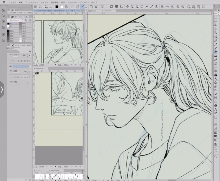Click the lasso selection icon in the command bar
This screenshot has width=220, height=181.
(x=142, y=7)
